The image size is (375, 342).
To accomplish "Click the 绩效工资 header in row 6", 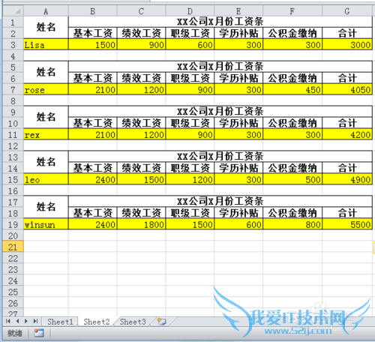I will pos(141,78).
